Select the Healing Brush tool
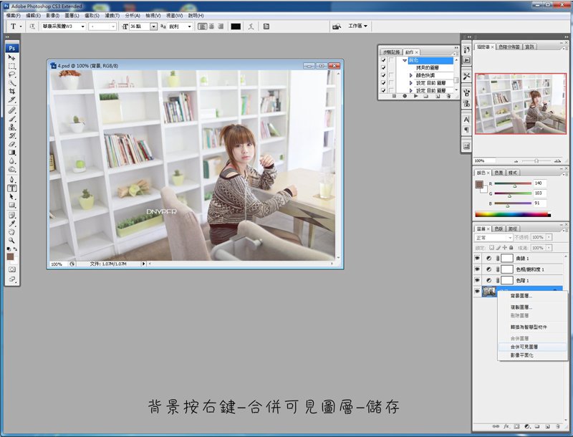 point(11,110)
